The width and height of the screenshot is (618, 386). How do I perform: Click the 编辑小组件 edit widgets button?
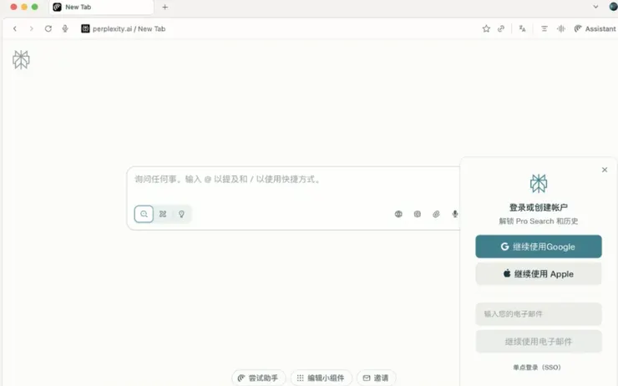(321, 378)
